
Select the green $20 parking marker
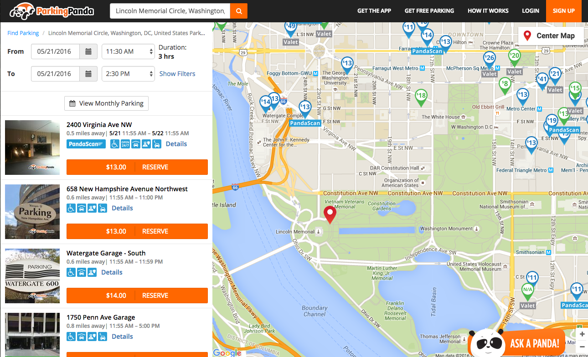[x=514, y=57]
